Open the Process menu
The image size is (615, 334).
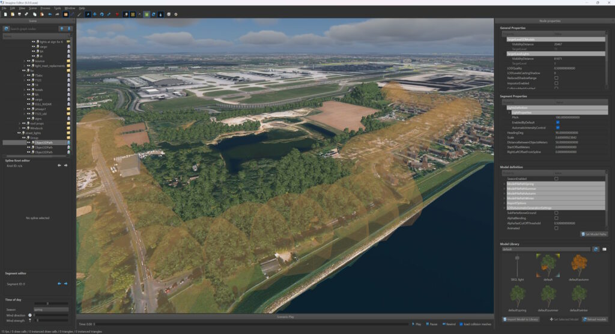point(46,8)
